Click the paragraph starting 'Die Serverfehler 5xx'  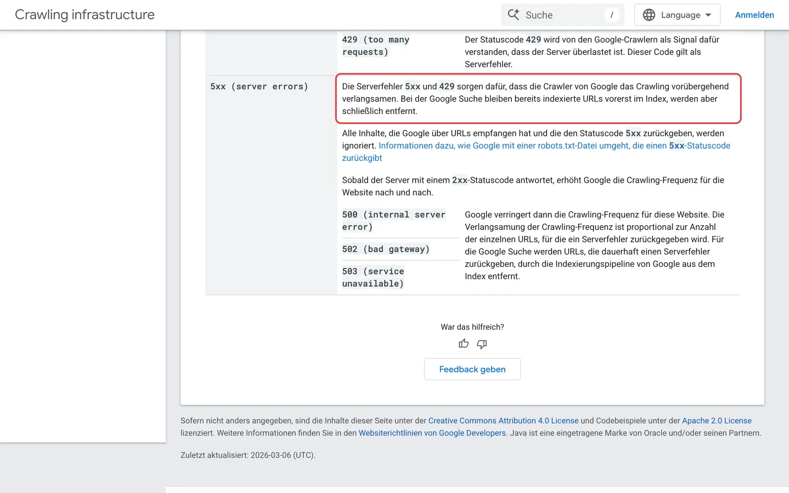click(x=536, y=99)
